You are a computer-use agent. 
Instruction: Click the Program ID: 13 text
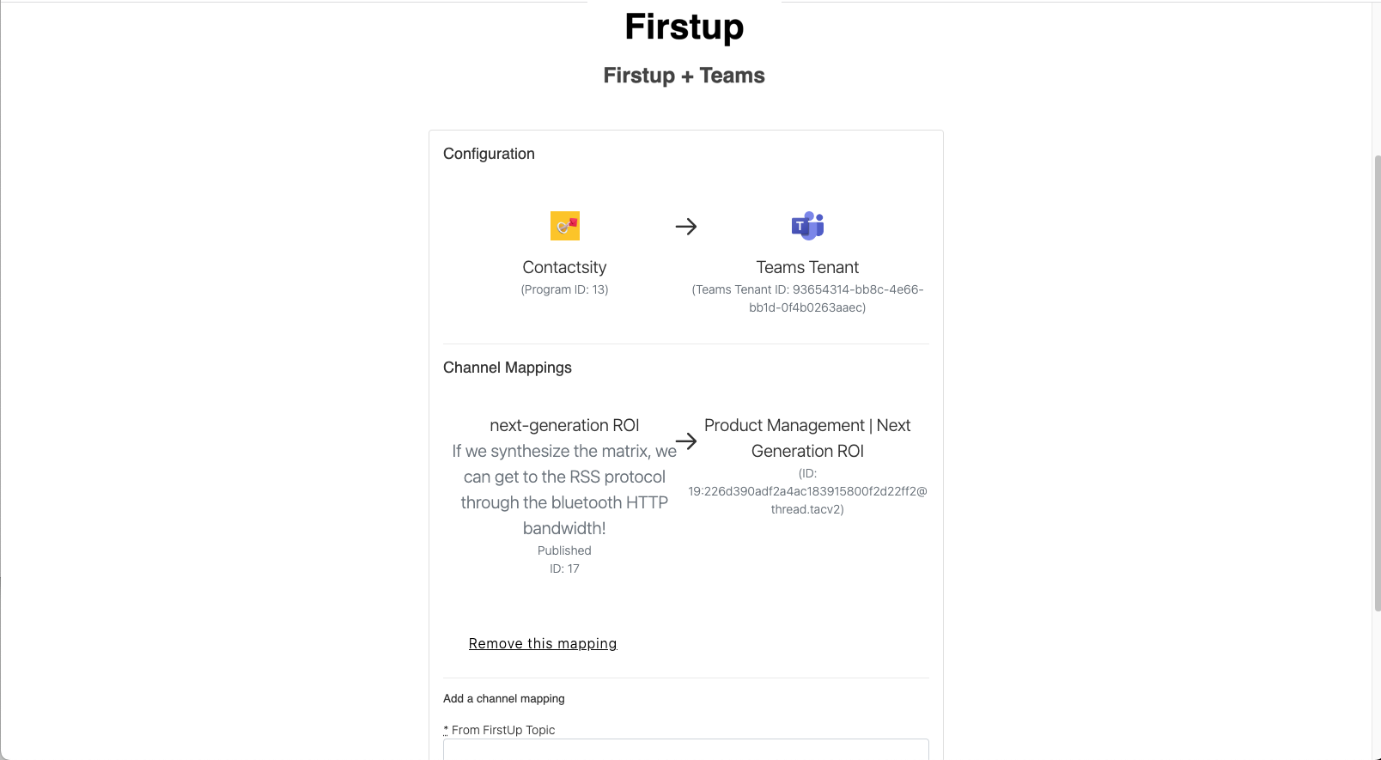click(x=564, y=289)
